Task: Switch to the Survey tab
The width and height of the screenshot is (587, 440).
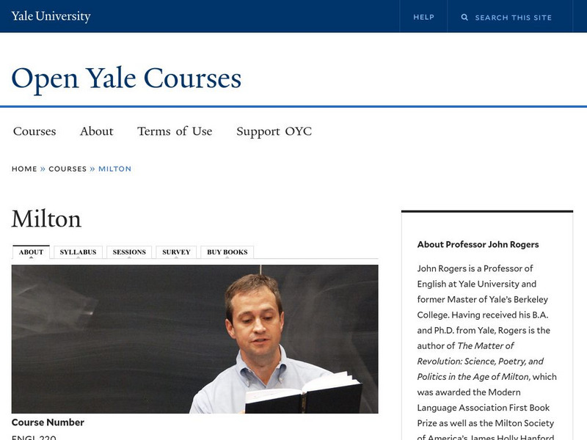Action: 176,252
